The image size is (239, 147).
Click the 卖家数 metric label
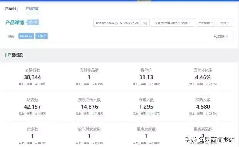pos(32,129)
